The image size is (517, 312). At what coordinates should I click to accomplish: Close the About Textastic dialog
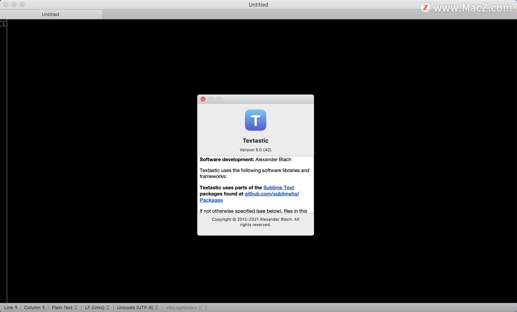(x=203, y=99)
